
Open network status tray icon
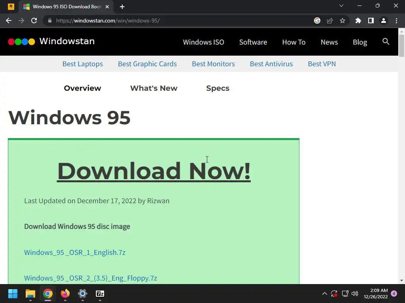click(x=345, y=294)
